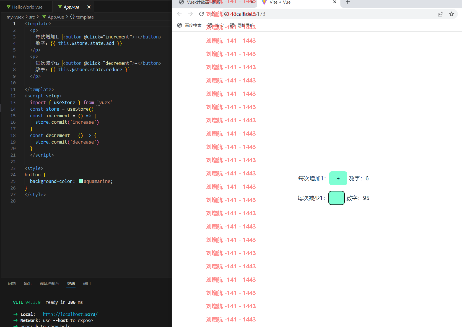Open the 调试控制台 panel tab
The image size is (462, 327).
[x=49, y=284]
